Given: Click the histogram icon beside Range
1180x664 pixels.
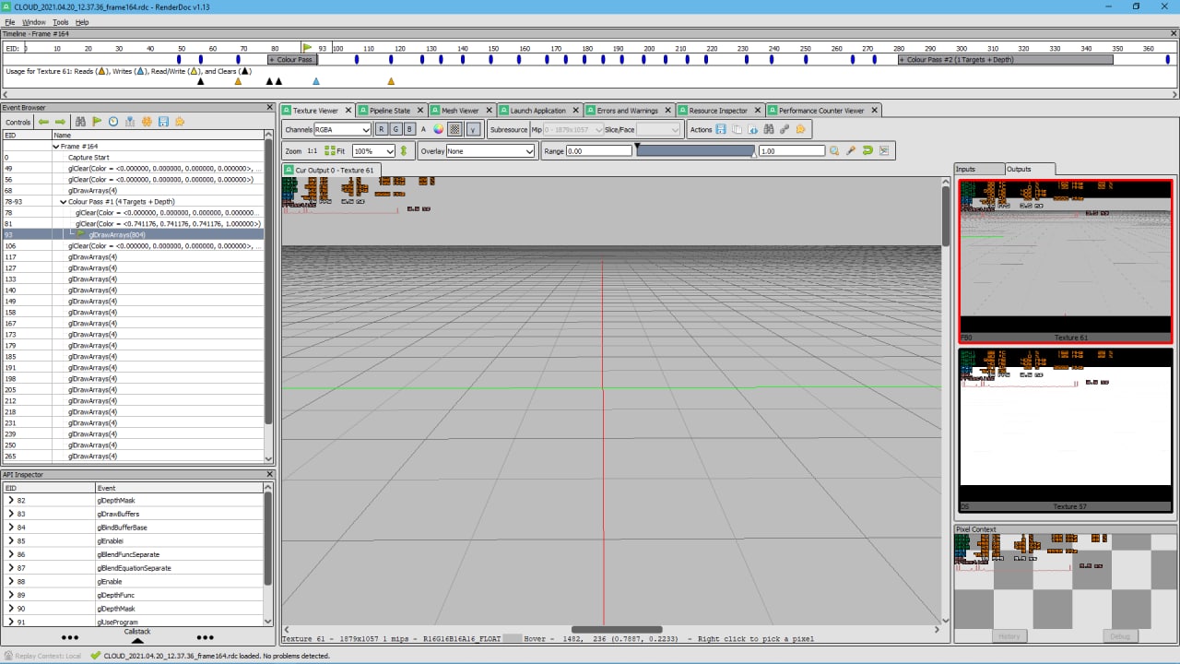Looking at the screenshot, I should coord(884,150).
